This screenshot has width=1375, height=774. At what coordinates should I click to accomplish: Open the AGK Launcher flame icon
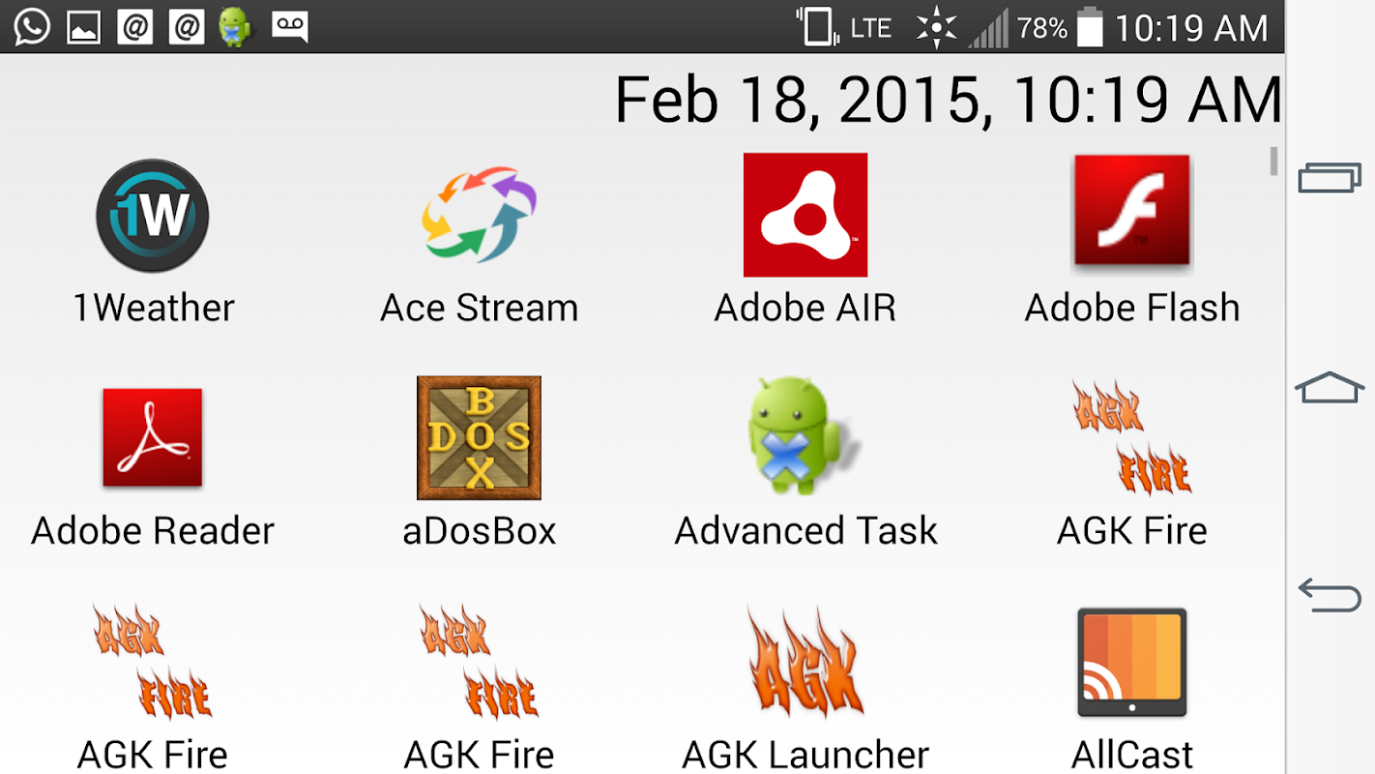click(x=805, y=663)
